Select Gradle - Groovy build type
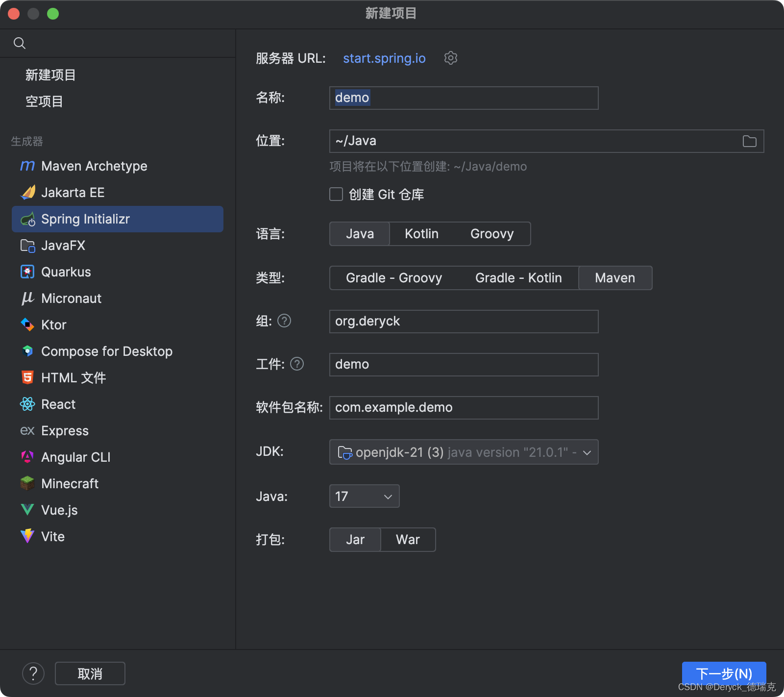784x697 pixels. 393,278
